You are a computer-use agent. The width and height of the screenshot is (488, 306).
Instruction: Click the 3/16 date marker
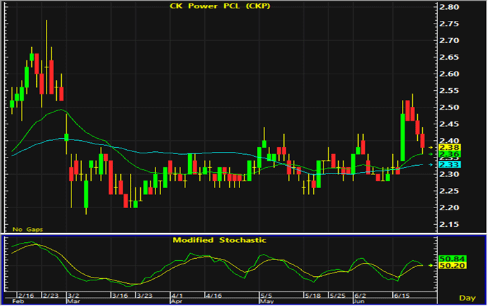point(120,296)
